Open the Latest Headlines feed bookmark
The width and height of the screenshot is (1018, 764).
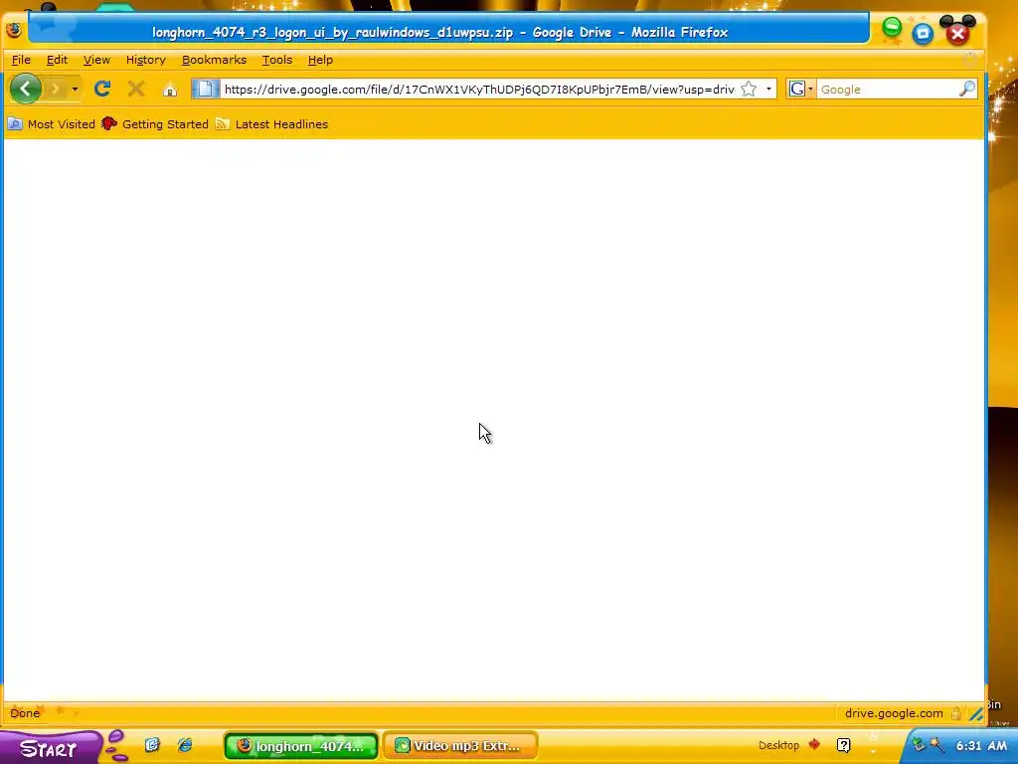(271, 124)
